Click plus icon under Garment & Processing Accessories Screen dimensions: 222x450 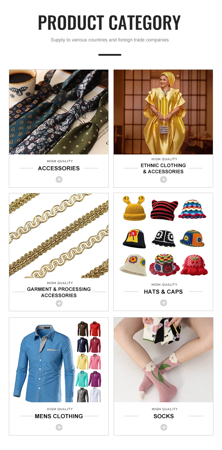(59, 303)
